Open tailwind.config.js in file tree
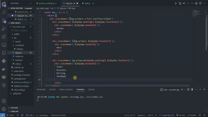The height and width of the screenshot is (117, 208). click(20, 86)
